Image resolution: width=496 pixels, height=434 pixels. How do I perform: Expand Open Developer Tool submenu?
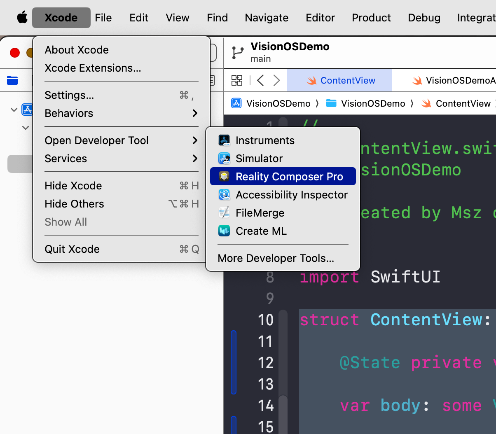pyautogui.click(x=122, y=140)
